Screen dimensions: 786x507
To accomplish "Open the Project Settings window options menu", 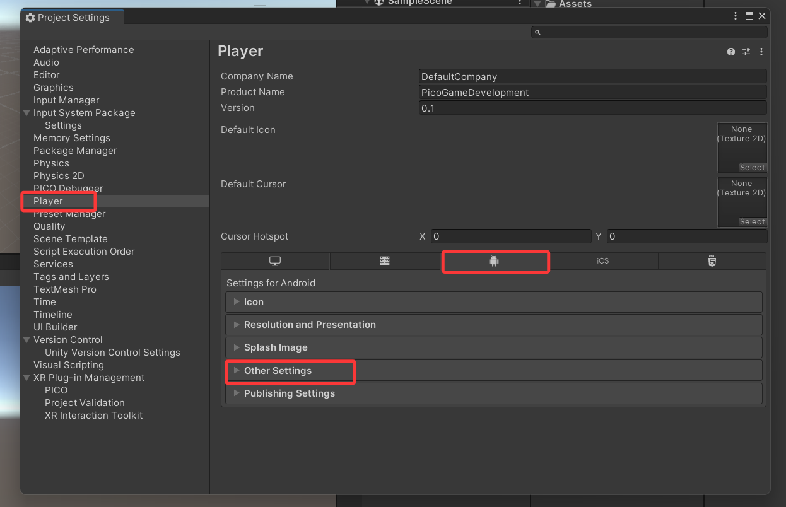I will 736,16.
